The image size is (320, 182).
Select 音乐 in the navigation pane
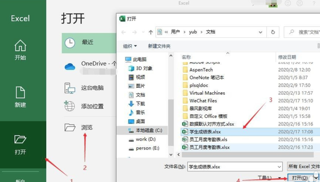pyautogui.click(x=137, y=112)
